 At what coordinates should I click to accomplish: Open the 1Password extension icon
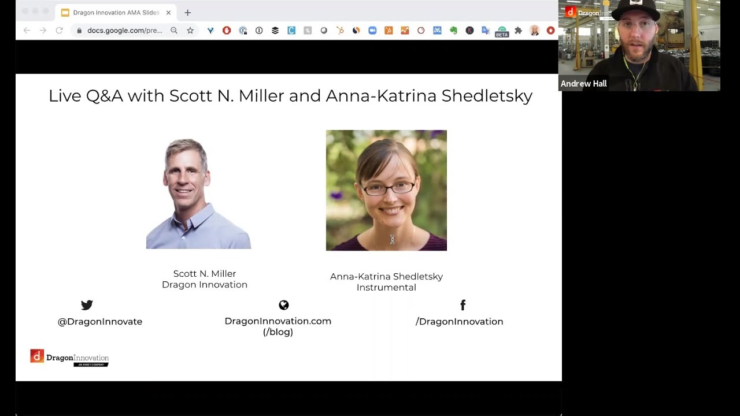(259, 31)
